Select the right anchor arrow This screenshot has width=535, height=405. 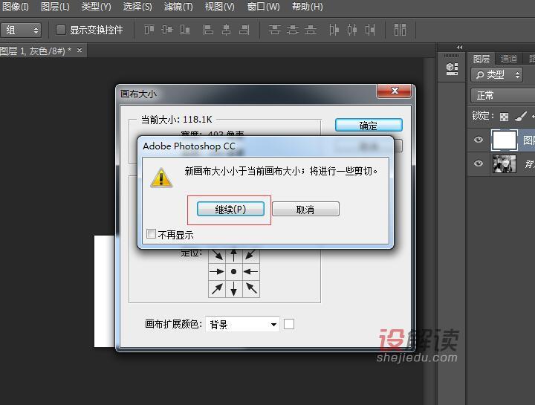coord(251,271)
